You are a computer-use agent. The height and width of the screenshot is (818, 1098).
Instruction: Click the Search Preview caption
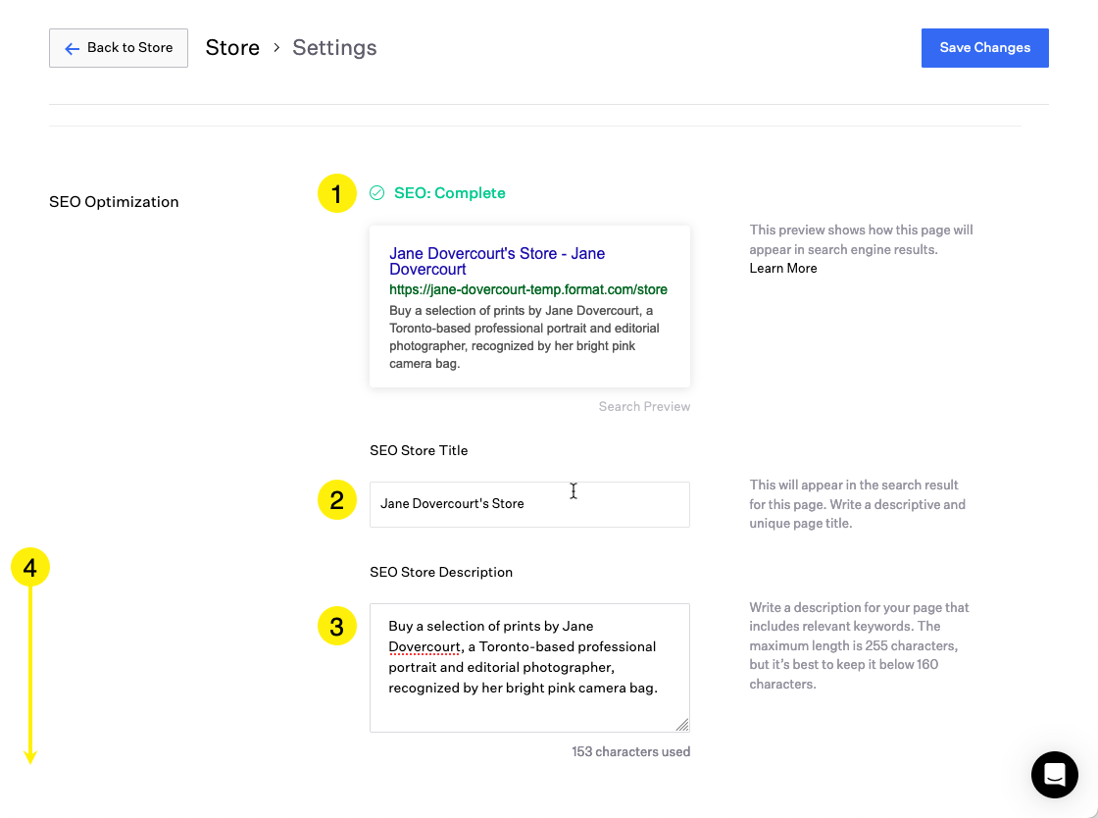tap(644, 406)
